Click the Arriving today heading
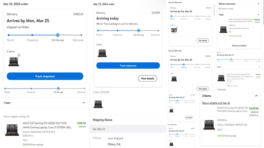This screenshot has width=264, height=148. pyautogui.click(x=108, y=19)
